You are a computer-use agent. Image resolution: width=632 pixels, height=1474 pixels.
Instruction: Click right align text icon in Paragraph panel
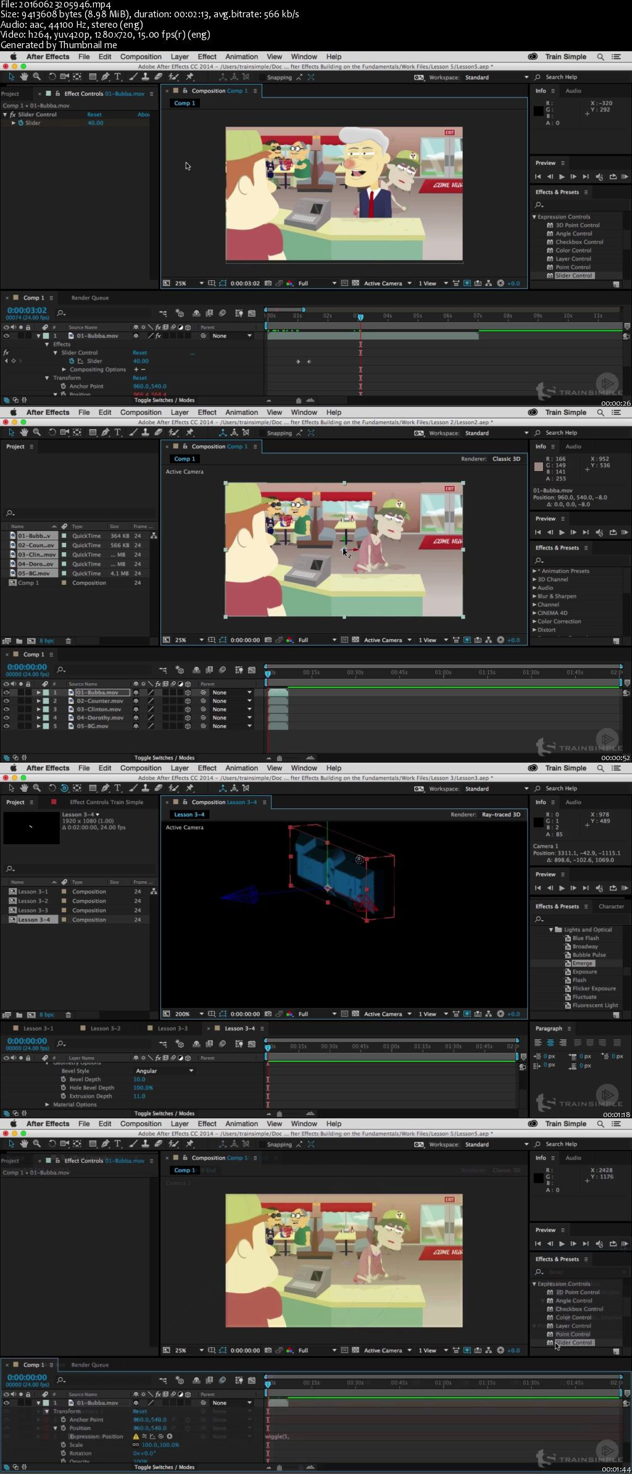click(x=562, y=1042)
